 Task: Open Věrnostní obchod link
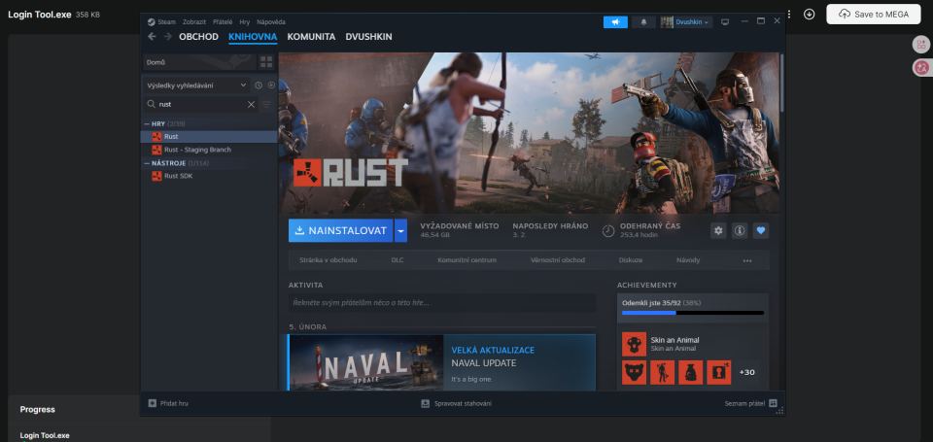click(558, 260)
